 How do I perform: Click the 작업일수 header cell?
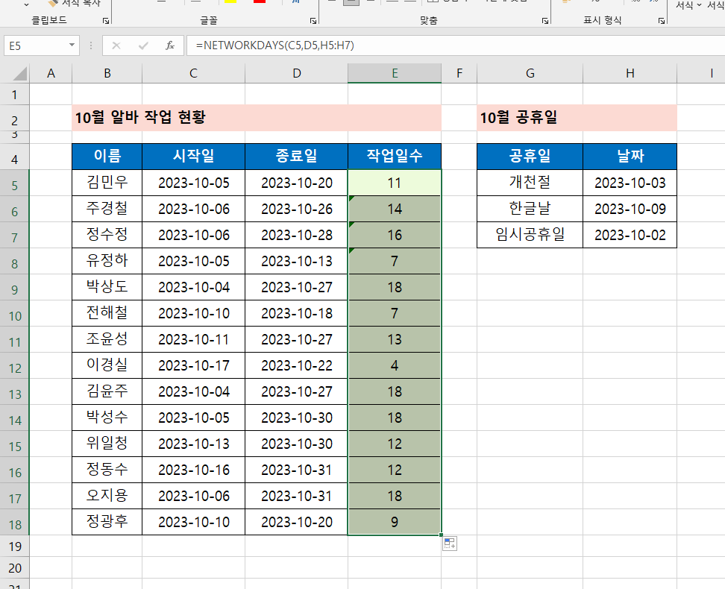[395, 157]
